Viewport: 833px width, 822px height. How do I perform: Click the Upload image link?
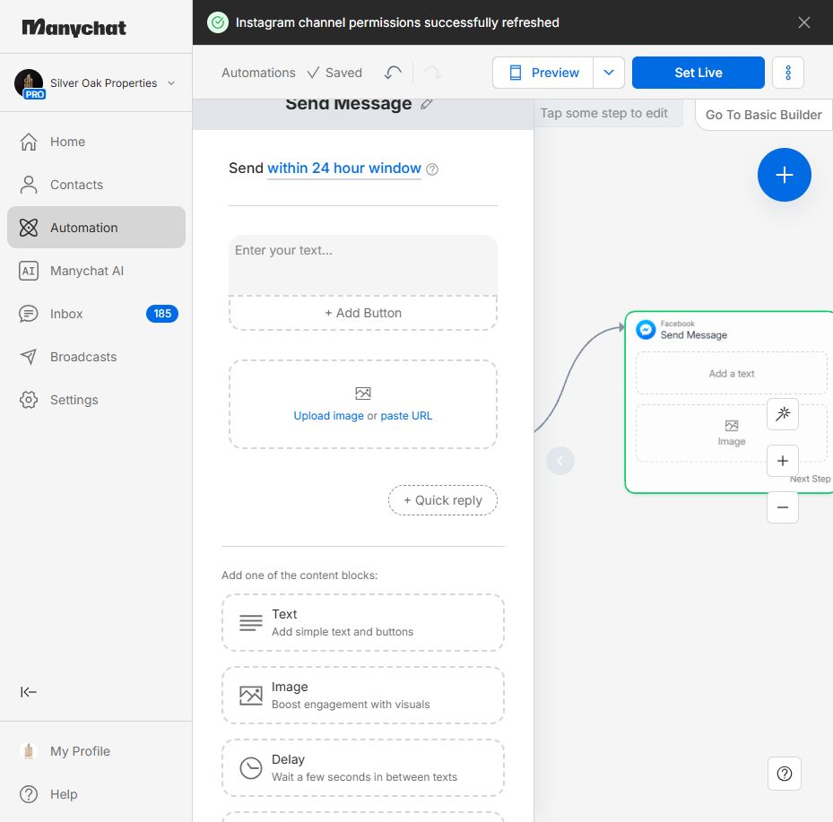329,416
